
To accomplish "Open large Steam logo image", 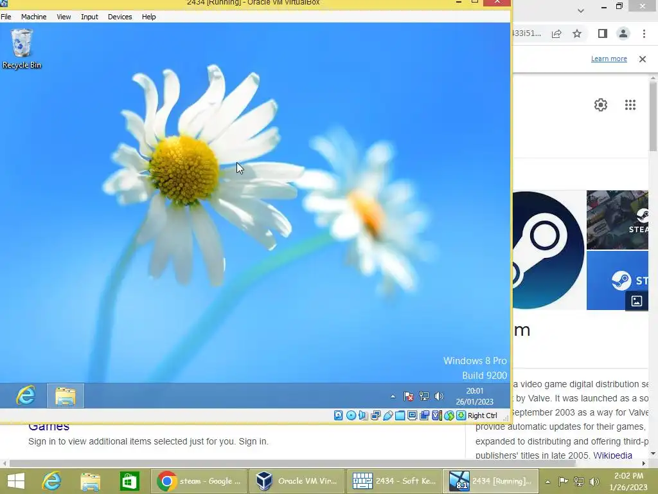I will point(549,250).
